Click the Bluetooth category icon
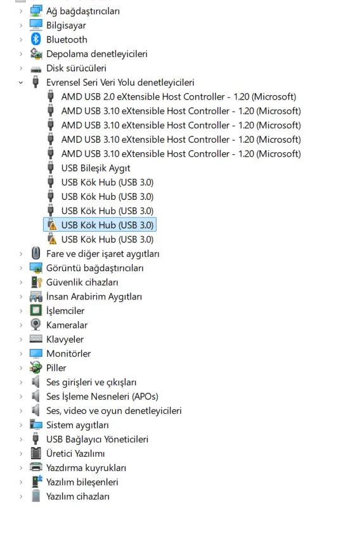 (35, 39)
